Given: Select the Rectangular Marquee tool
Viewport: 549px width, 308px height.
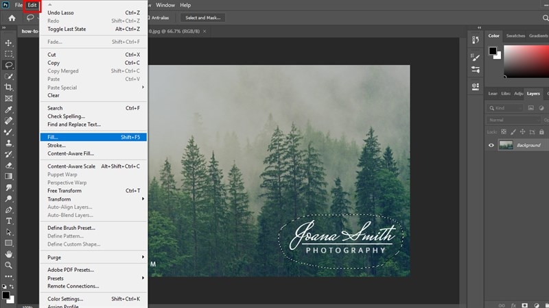Looking at the screenshot, I should (x=9, y=53).
